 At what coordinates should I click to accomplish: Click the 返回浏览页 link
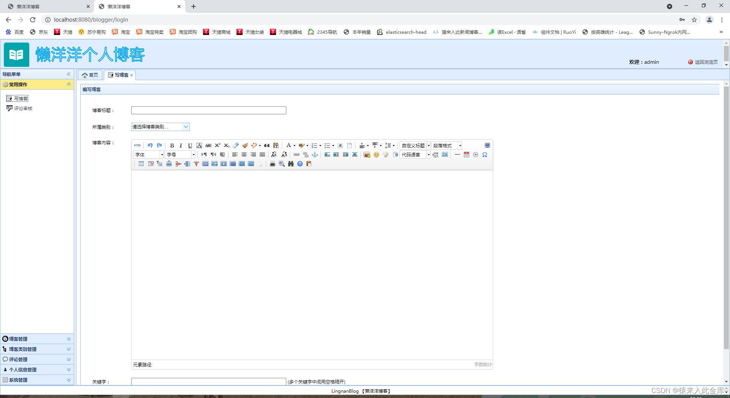(703, 62)
